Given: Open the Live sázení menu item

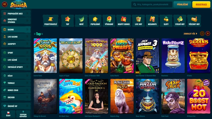Looking at the screenshot, I should pos(16,60).
